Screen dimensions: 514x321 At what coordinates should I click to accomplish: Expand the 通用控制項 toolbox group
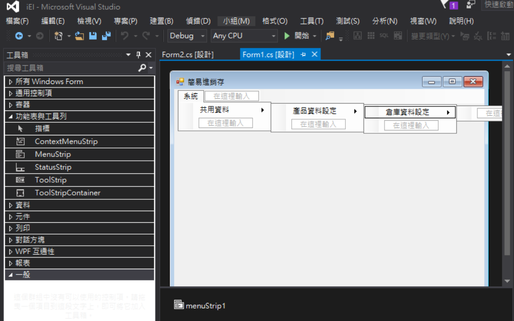[11, 93]
